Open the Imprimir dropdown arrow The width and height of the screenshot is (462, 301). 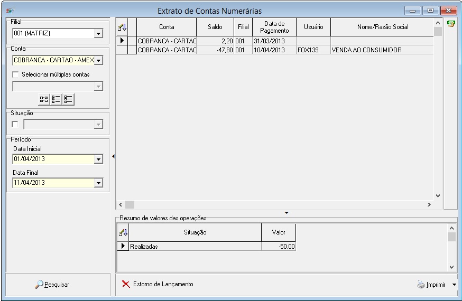(x=454, y=285)
